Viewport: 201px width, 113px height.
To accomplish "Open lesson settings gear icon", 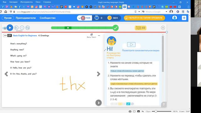I will pos(163,28).
